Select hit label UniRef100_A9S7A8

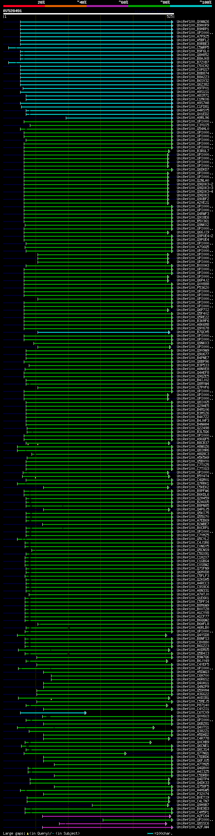click(193, 103)
